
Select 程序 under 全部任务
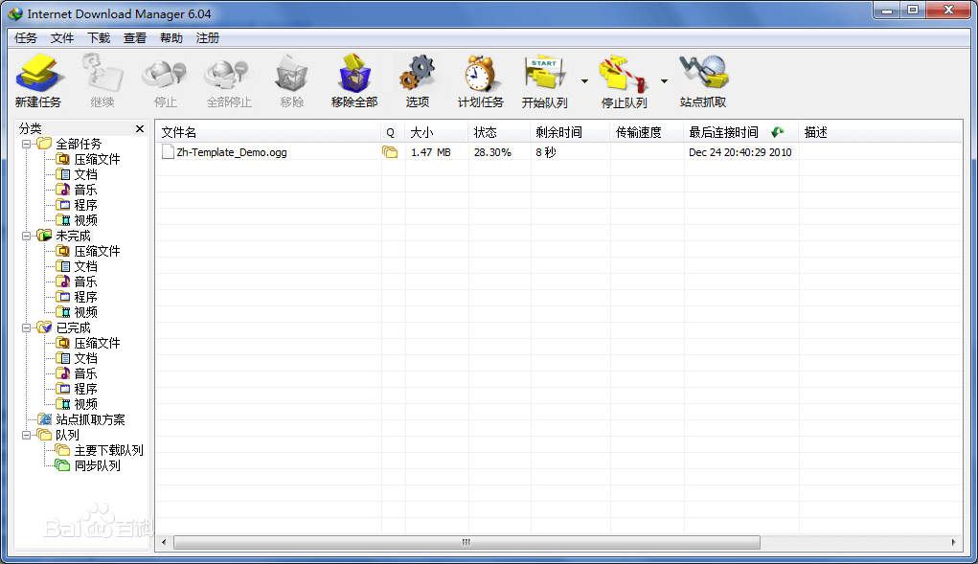[85, 205]
